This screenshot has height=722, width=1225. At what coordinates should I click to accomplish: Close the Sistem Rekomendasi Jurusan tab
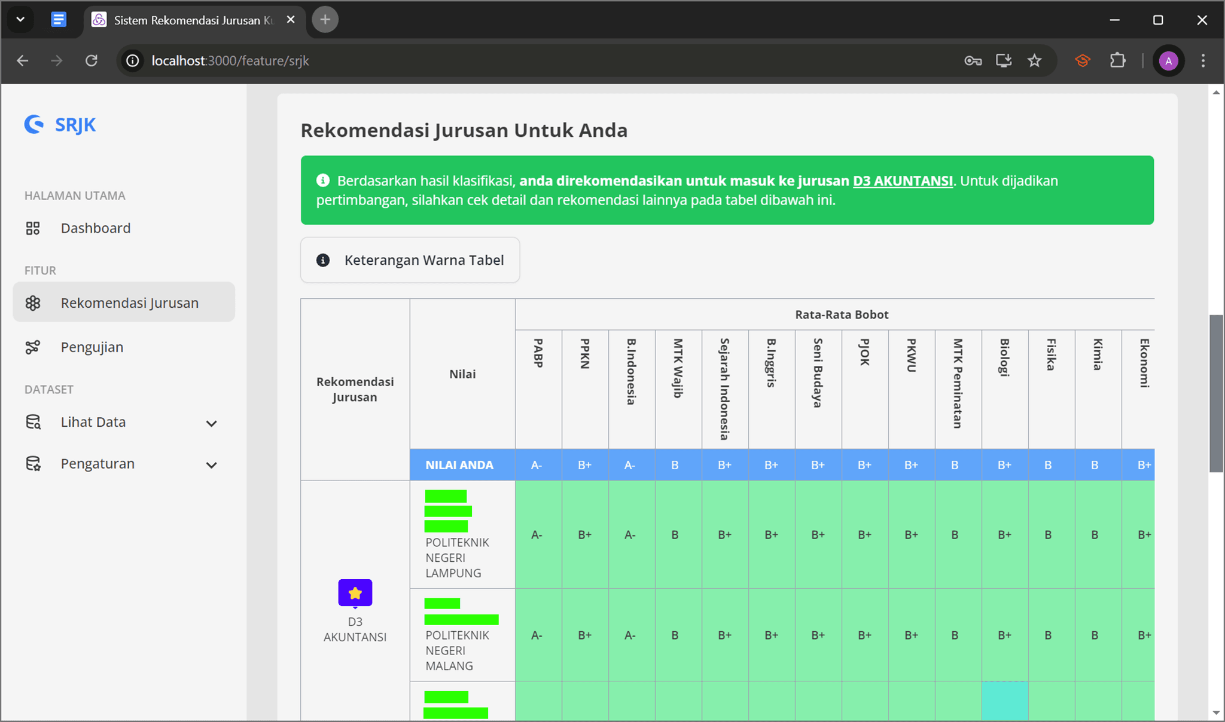click(x=291, y=20)
